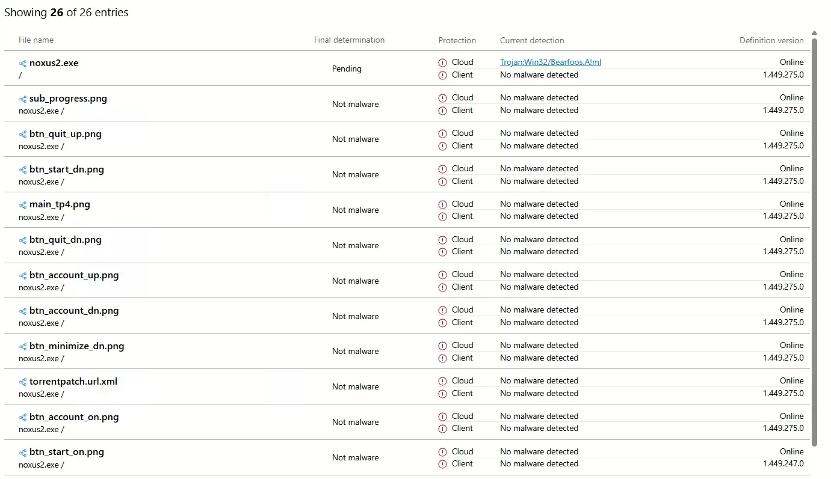The width and height of the screenshot is (831, 479).
Task: Click the tree icon next to btn_account_on.png
Action: point(23,417)
